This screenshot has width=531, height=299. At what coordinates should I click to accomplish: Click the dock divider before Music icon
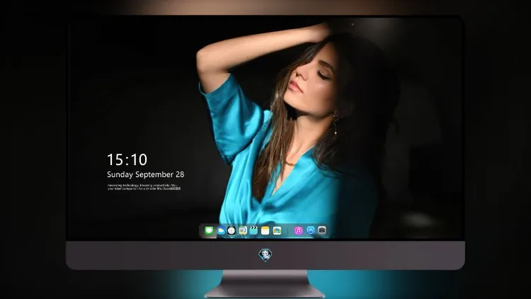[x=288, y=231]
